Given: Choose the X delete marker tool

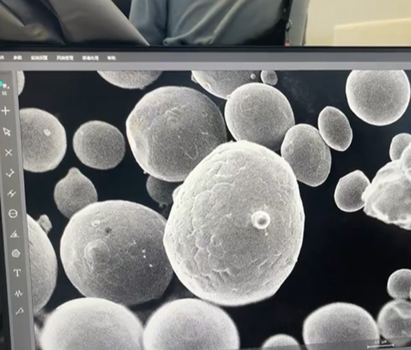Looking at the screenshot, I should [9, 152].
